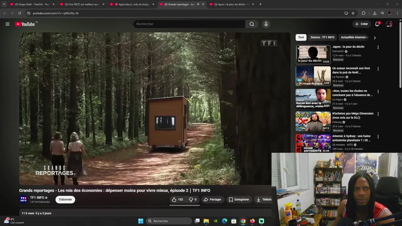Open the Attentat à Sydney video title
The image size is (402, 226).
click(x=351, y=138)
